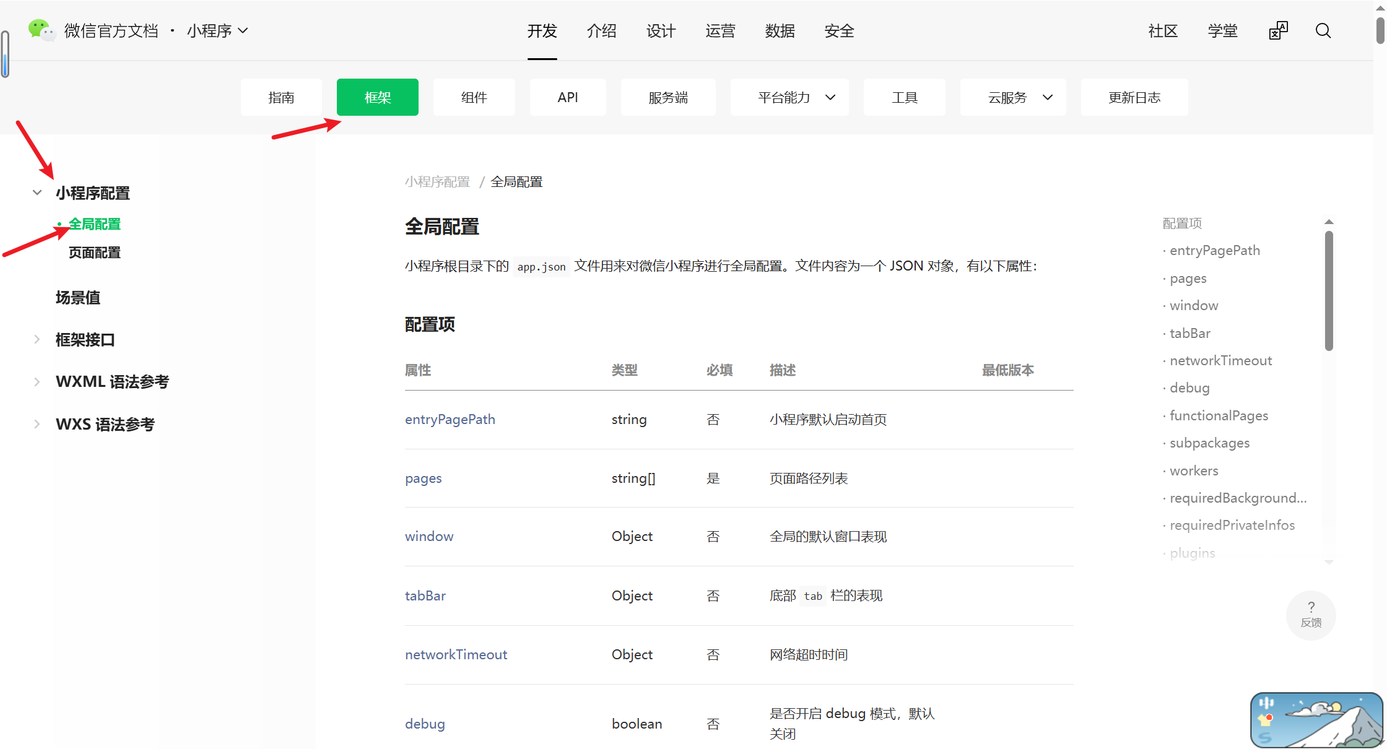
Task: Open the 云服务 dropdown menu
Action: click(1012, 97)
